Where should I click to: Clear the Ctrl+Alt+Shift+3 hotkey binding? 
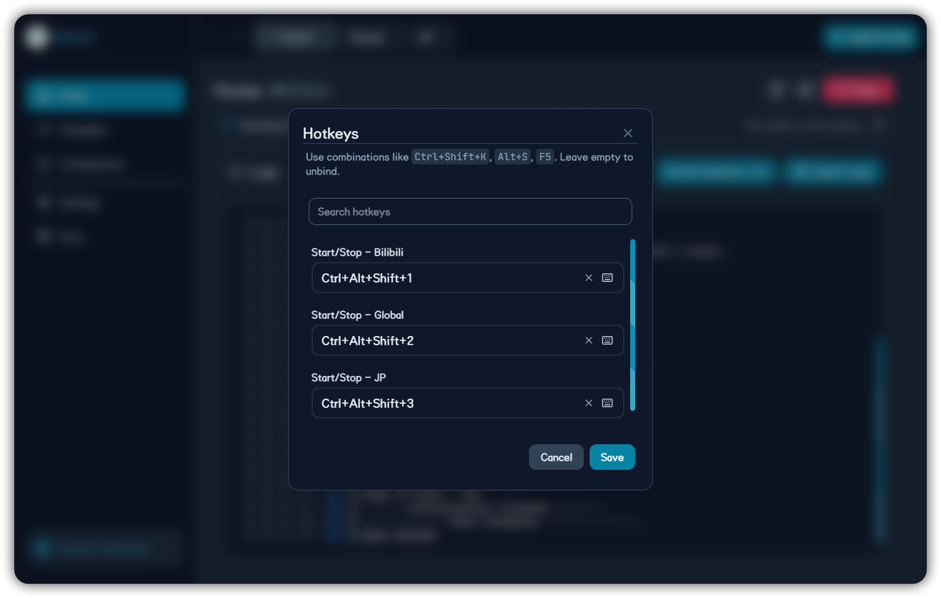589,403
